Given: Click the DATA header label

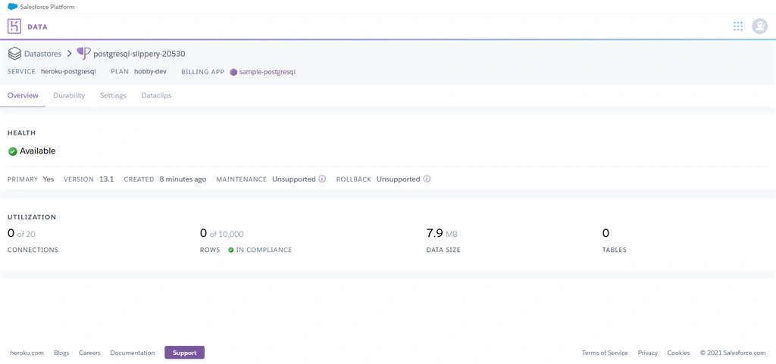Looking at the screenshot, I should 38,26.
